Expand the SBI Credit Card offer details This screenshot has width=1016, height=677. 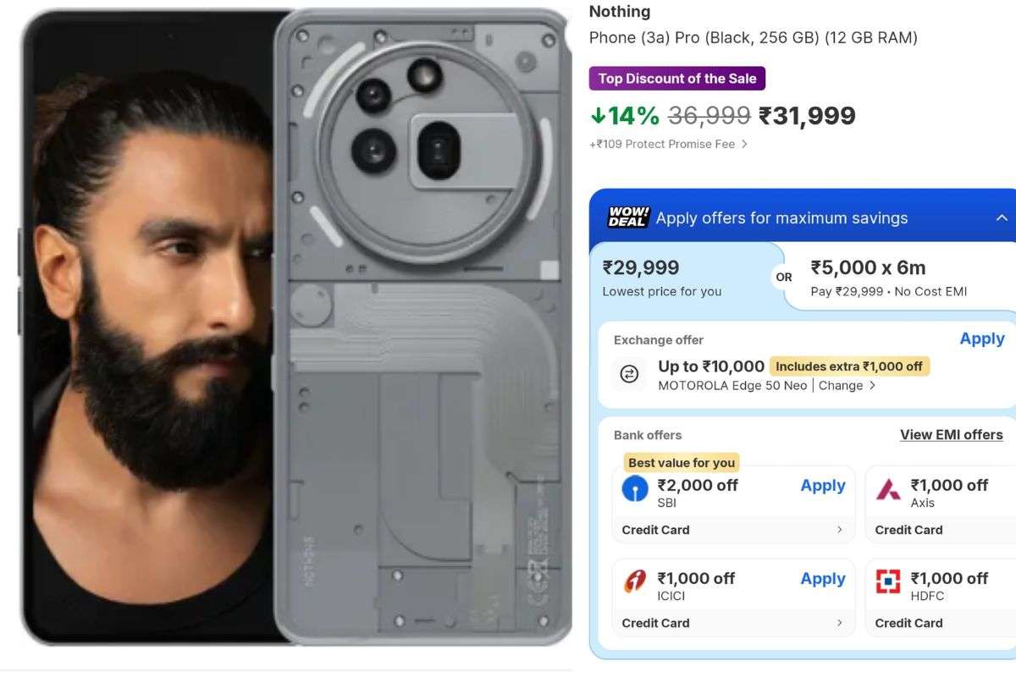(x=733, y=530)
